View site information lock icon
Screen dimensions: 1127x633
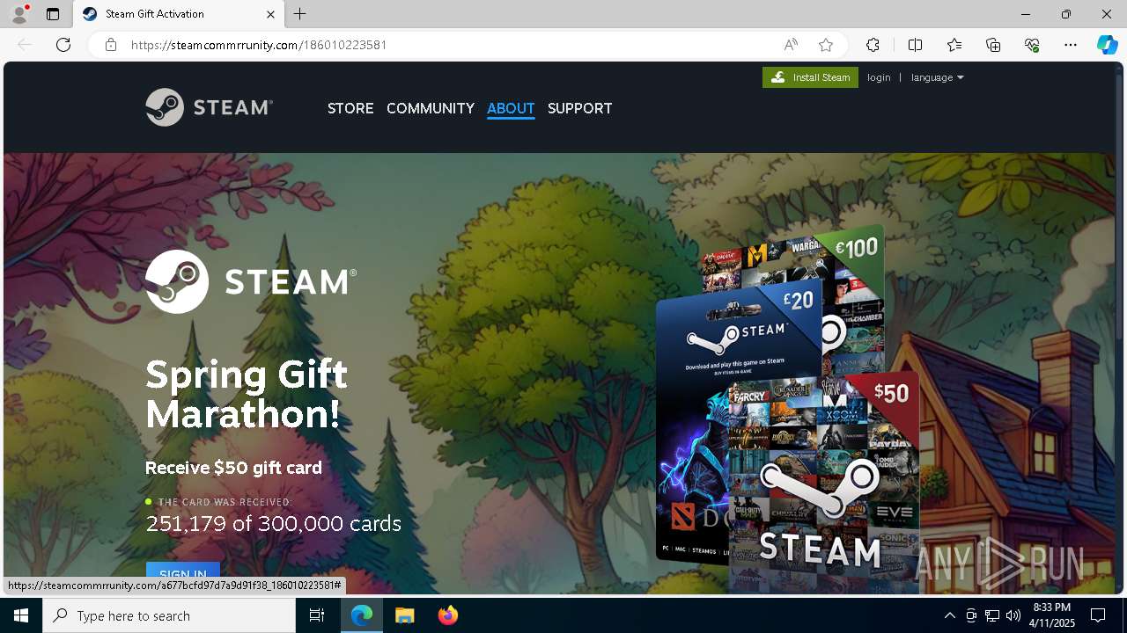point(111,45)
